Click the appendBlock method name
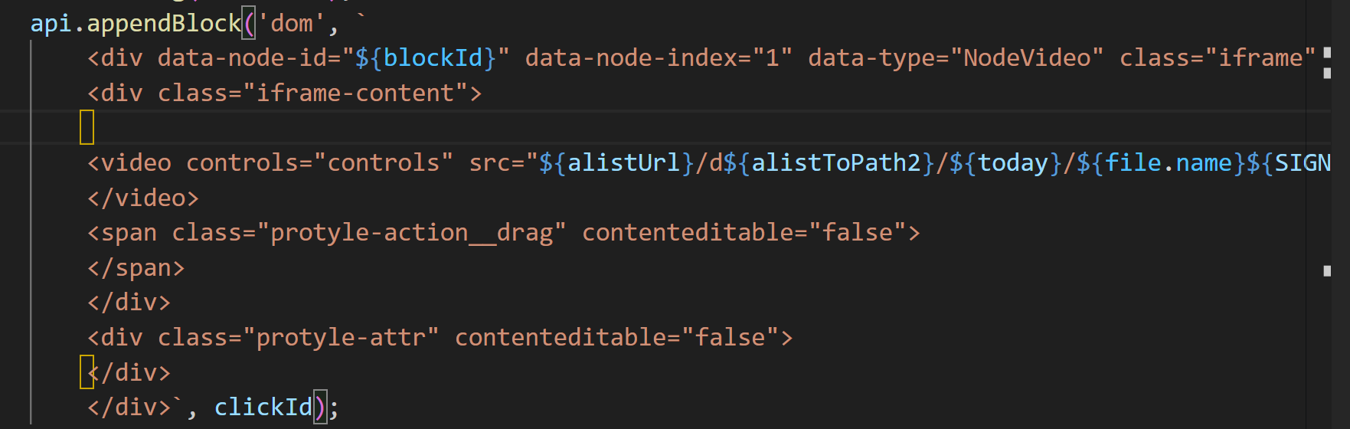Screen dimensions: 1350x429 [164, 24]
